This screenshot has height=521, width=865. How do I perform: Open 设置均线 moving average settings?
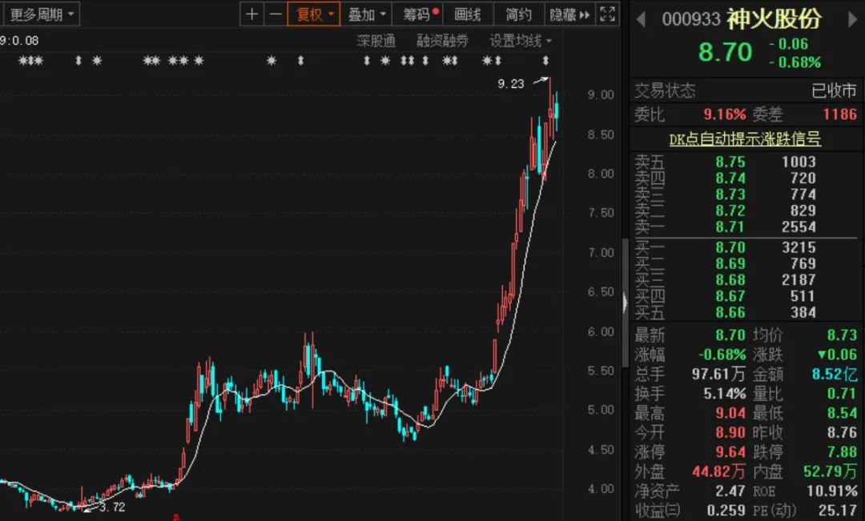(521, 41)
